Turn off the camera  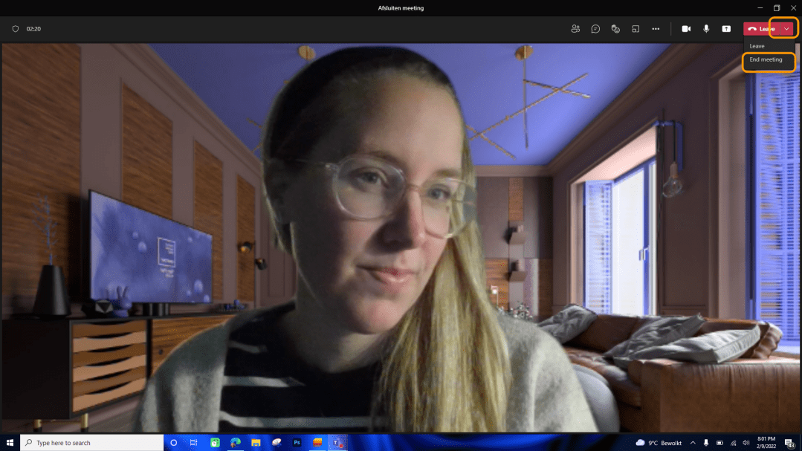686,29
